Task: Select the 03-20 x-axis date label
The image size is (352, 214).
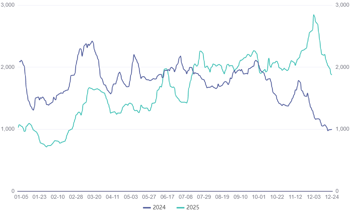Action: (94, 197)
